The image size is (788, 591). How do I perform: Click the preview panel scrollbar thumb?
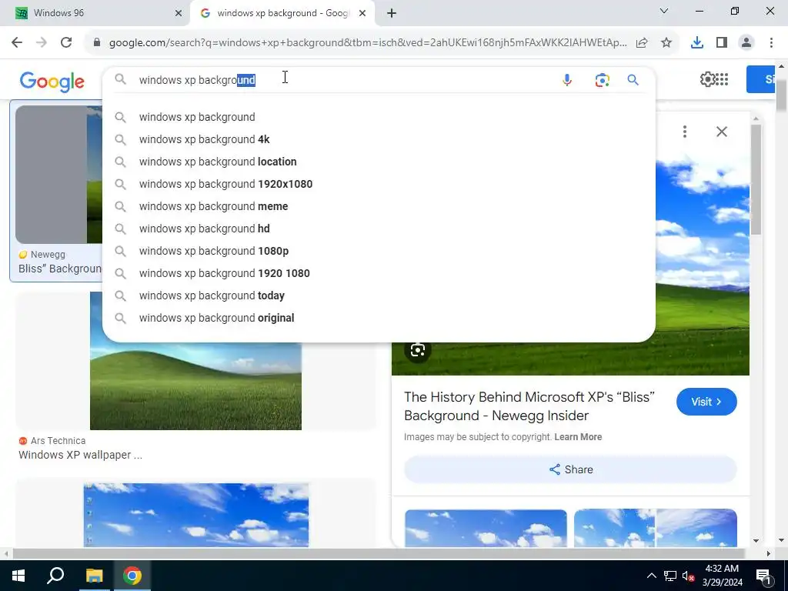coord(756,179)
